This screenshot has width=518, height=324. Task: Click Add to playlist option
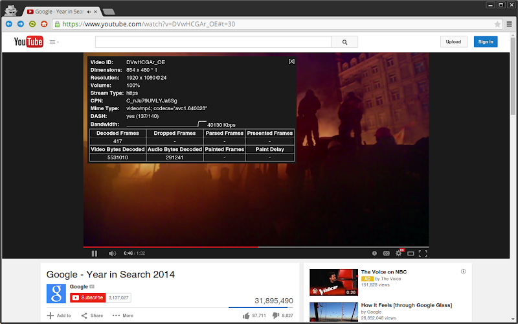[59, 316]
